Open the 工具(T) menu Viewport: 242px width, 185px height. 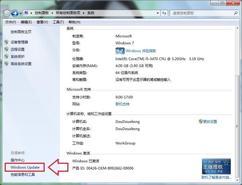58,22
